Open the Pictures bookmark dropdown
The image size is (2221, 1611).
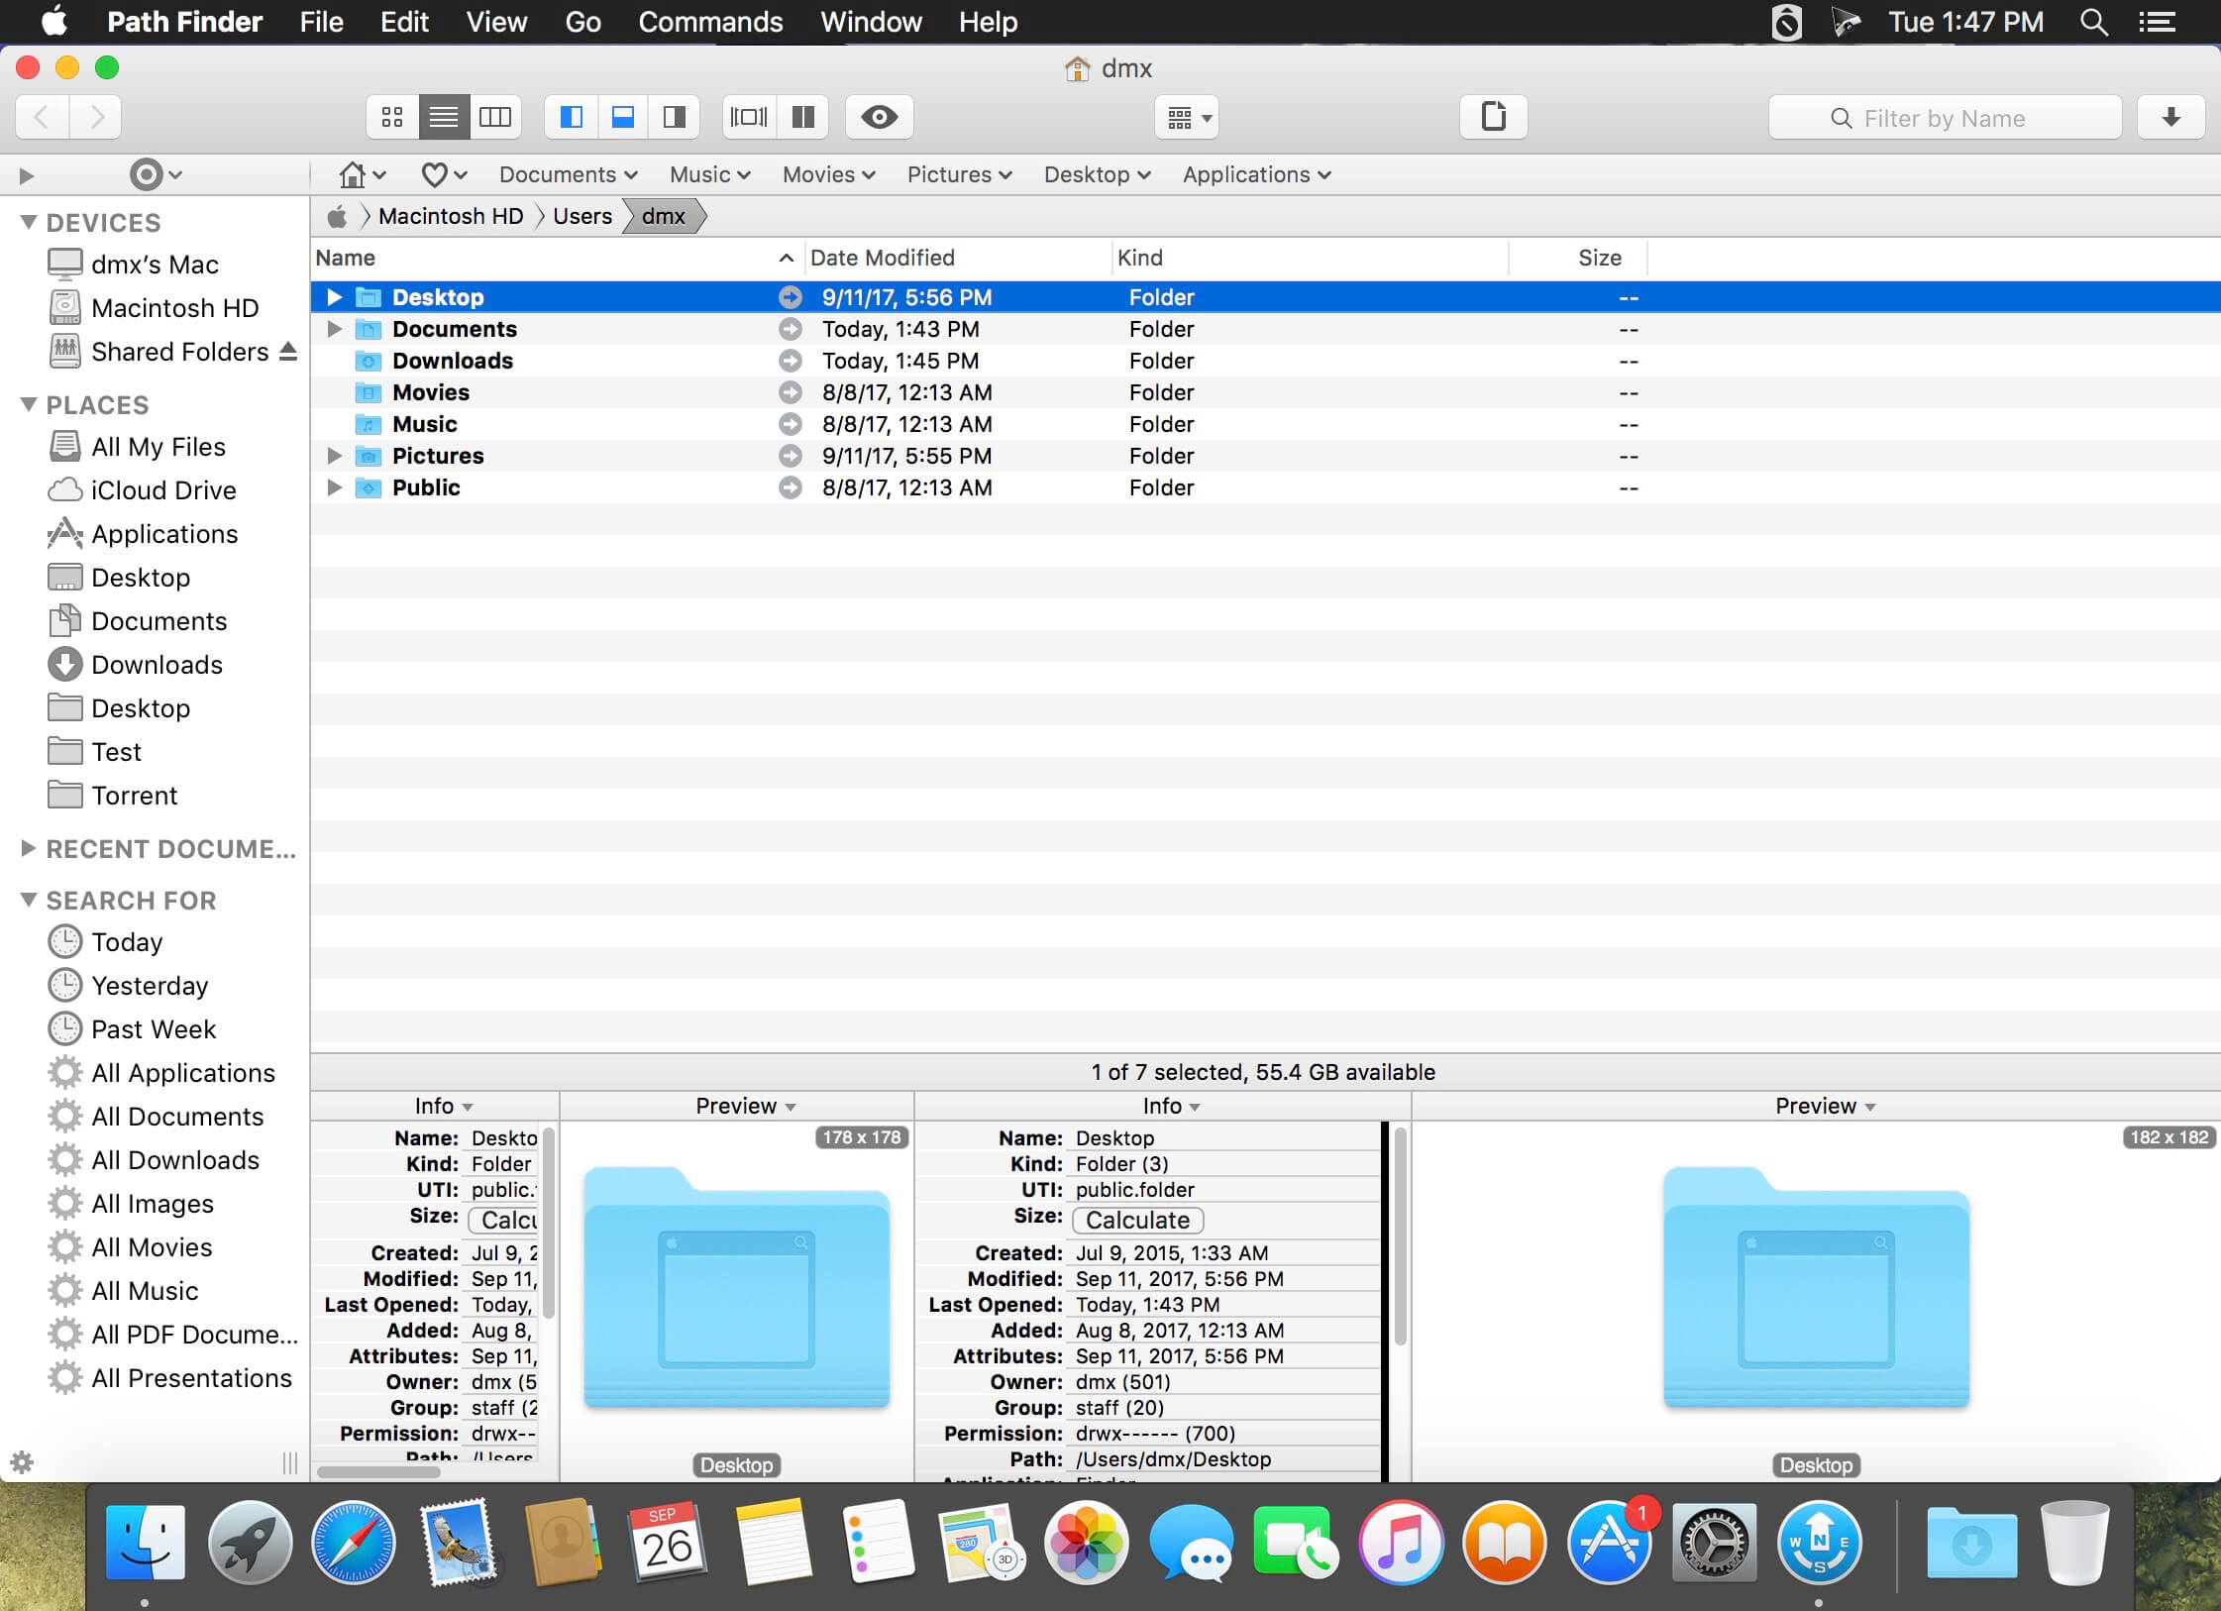click(x=959, y=175)
